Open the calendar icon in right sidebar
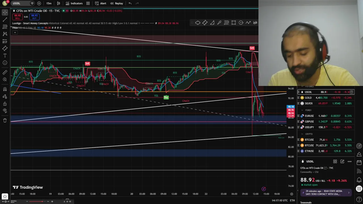The width and height of the screenshot is (363, 204). point(359,163)
